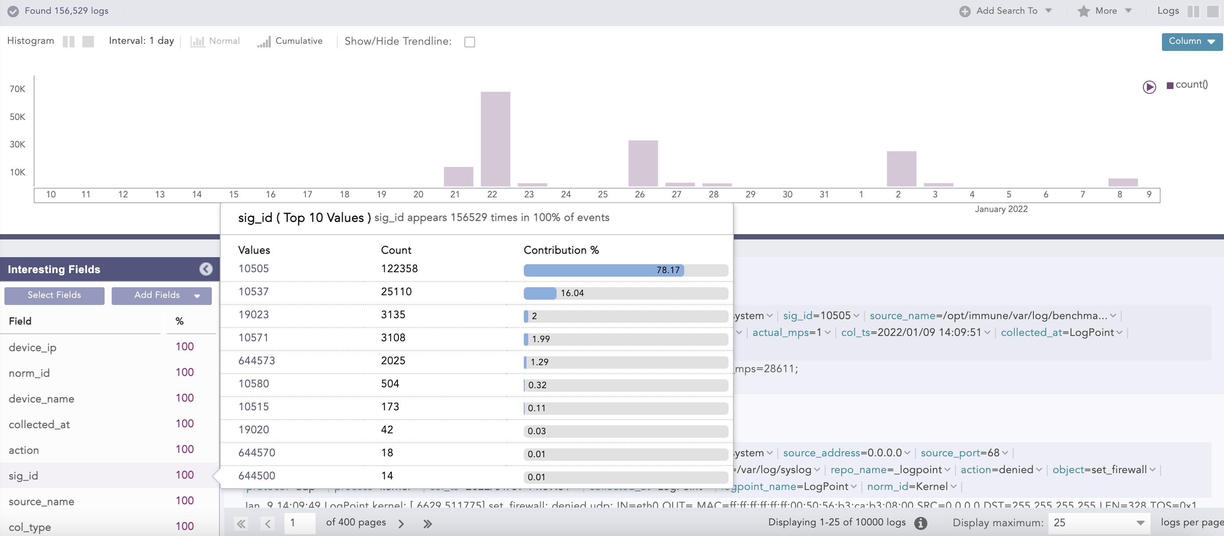Expand the Add Fields dropdown
The width and height of the screenshot is (1224, 536).
162,295
